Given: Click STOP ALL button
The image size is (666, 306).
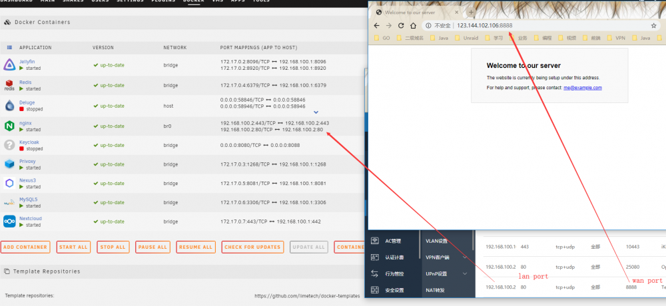Looking at the screenshot, I should (x=113, y=247).
